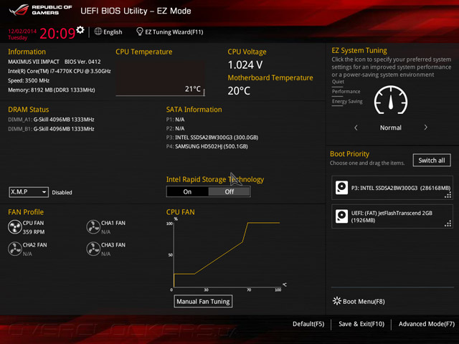Turn Intel Rapid Storage Technology On
Viewport: 459px width, 344px height.
(188, 191)
